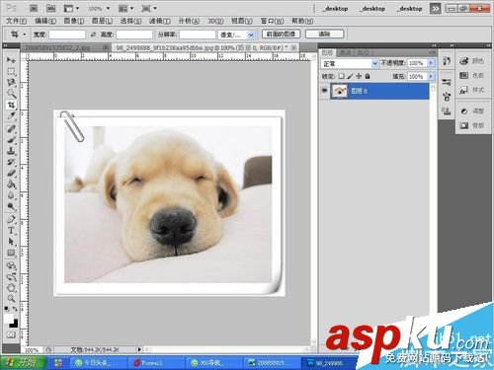The image size is (494, 370).
Task: Select the Move tool
Action: (x=11, y=60)
